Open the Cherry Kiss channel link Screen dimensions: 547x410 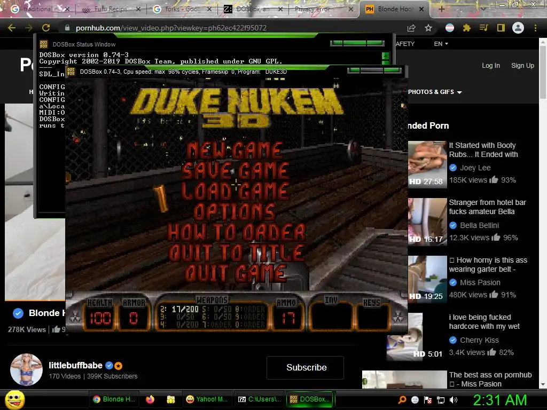click(x=479, y=340)
